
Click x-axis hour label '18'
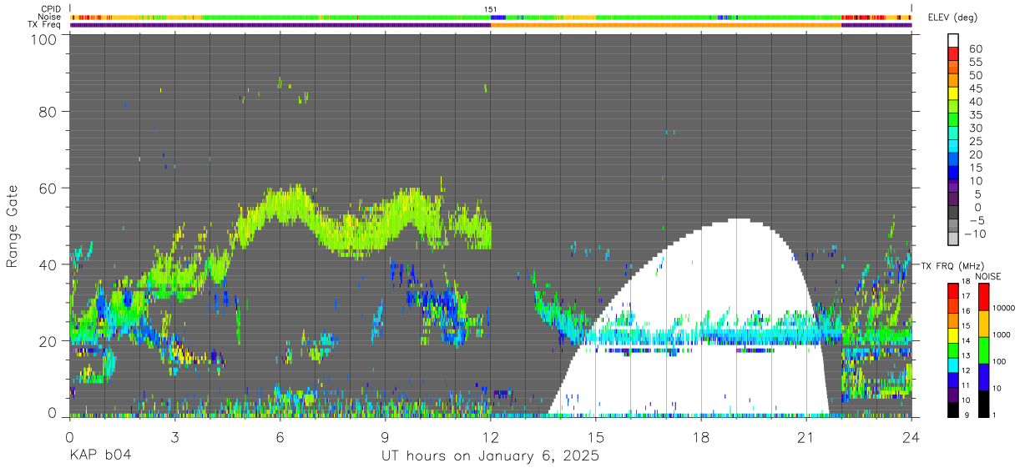click(x=701, y=435)
